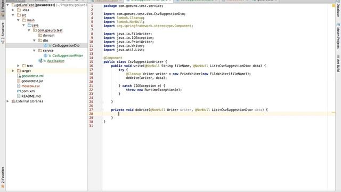Screen dimensions: 341x192
Task: Open the Database tool window tab
Action: coord(338,9)
